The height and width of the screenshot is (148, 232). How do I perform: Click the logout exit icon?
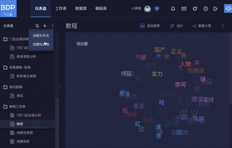[x=215, y=9]
